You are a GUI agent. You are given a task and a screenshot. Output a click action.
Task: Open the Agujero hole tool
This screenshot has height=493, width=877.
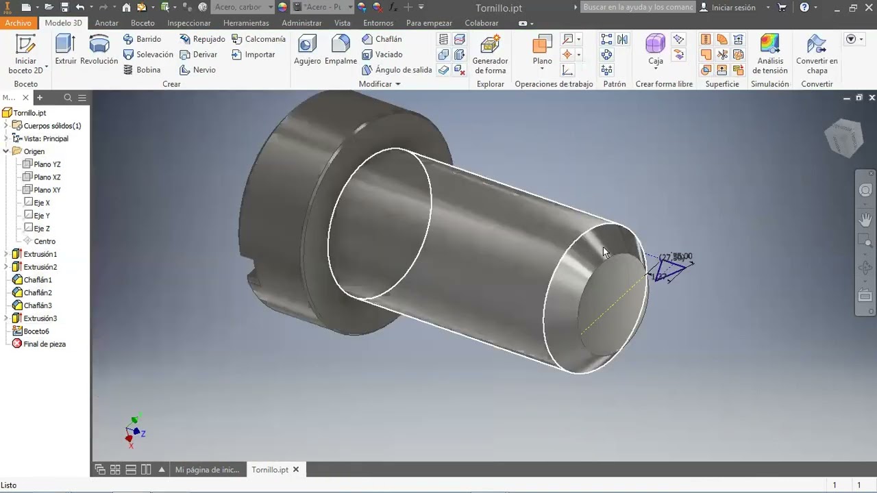[x=307, y=51]
